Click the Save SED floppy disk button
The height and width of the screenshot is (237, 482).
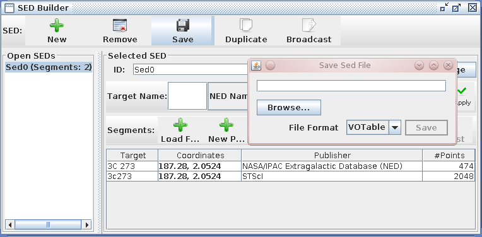tap(183, 31)
